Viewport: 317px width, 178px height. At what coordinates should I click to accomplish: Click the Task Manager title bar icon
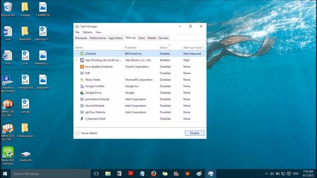coord(77,26)
